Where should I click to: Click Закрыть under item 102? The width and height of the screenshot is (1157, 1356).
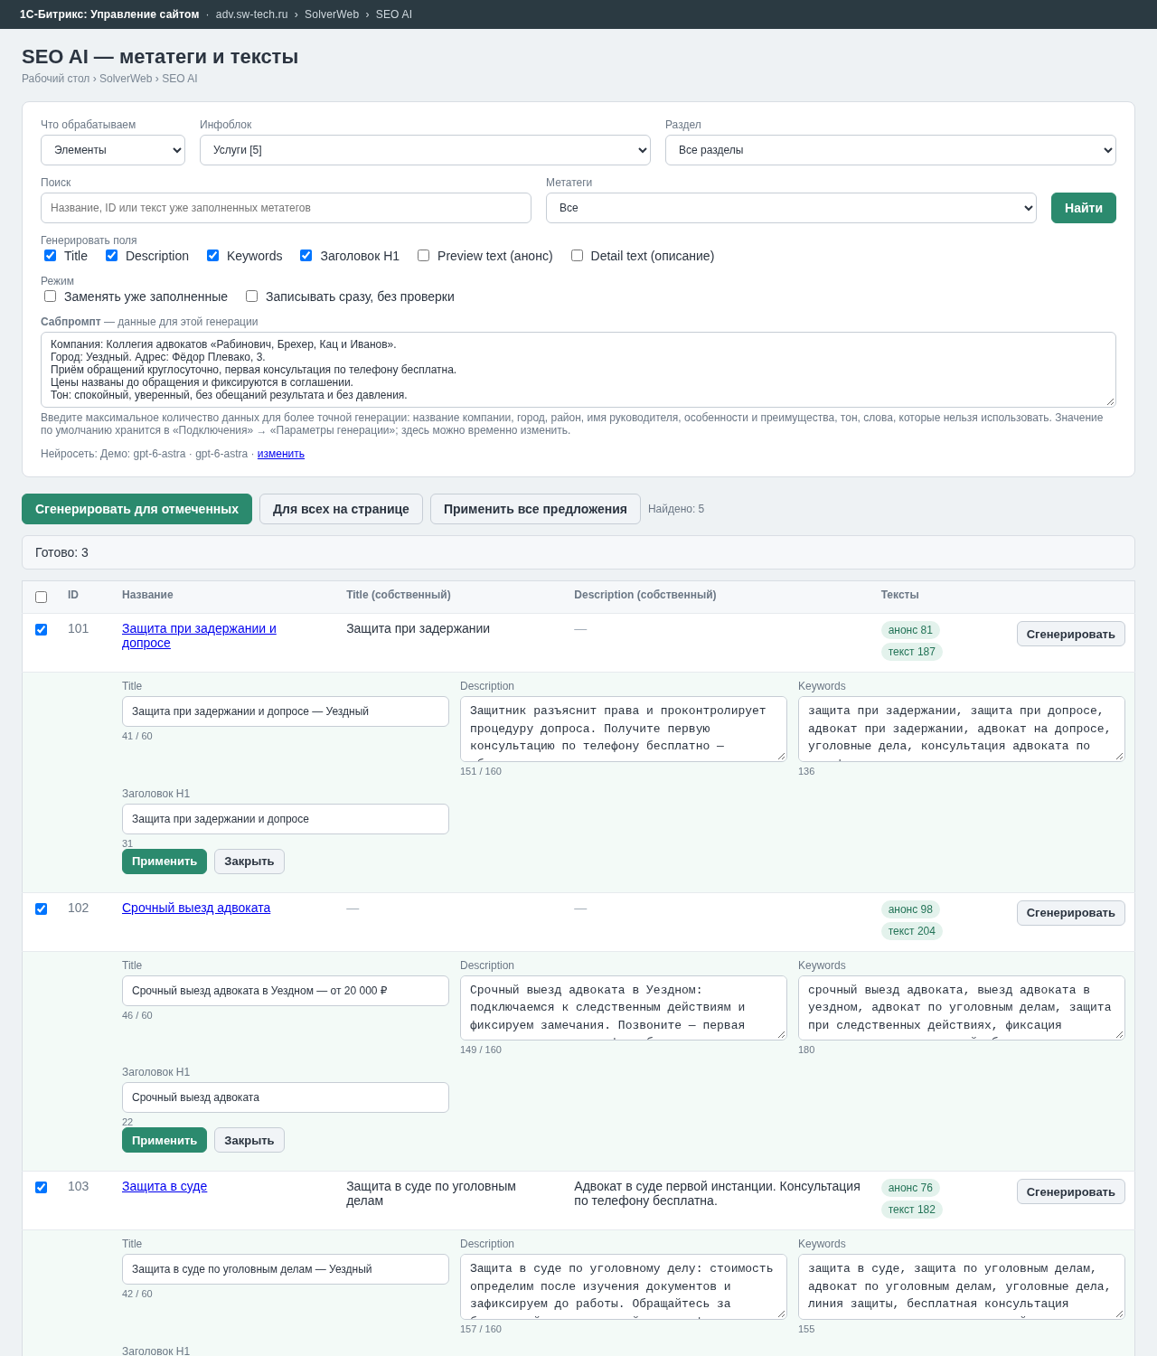pyautogui.click(x=249, y=1140)
